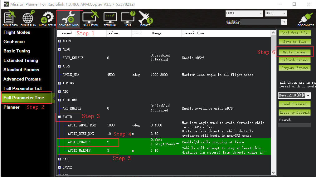Open Initial Setup gear icon

[x=47, y=19]
